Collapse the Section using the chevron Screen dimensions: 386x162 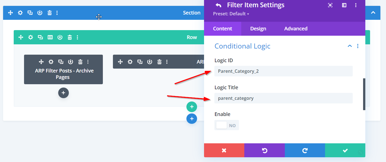[373, 13]
